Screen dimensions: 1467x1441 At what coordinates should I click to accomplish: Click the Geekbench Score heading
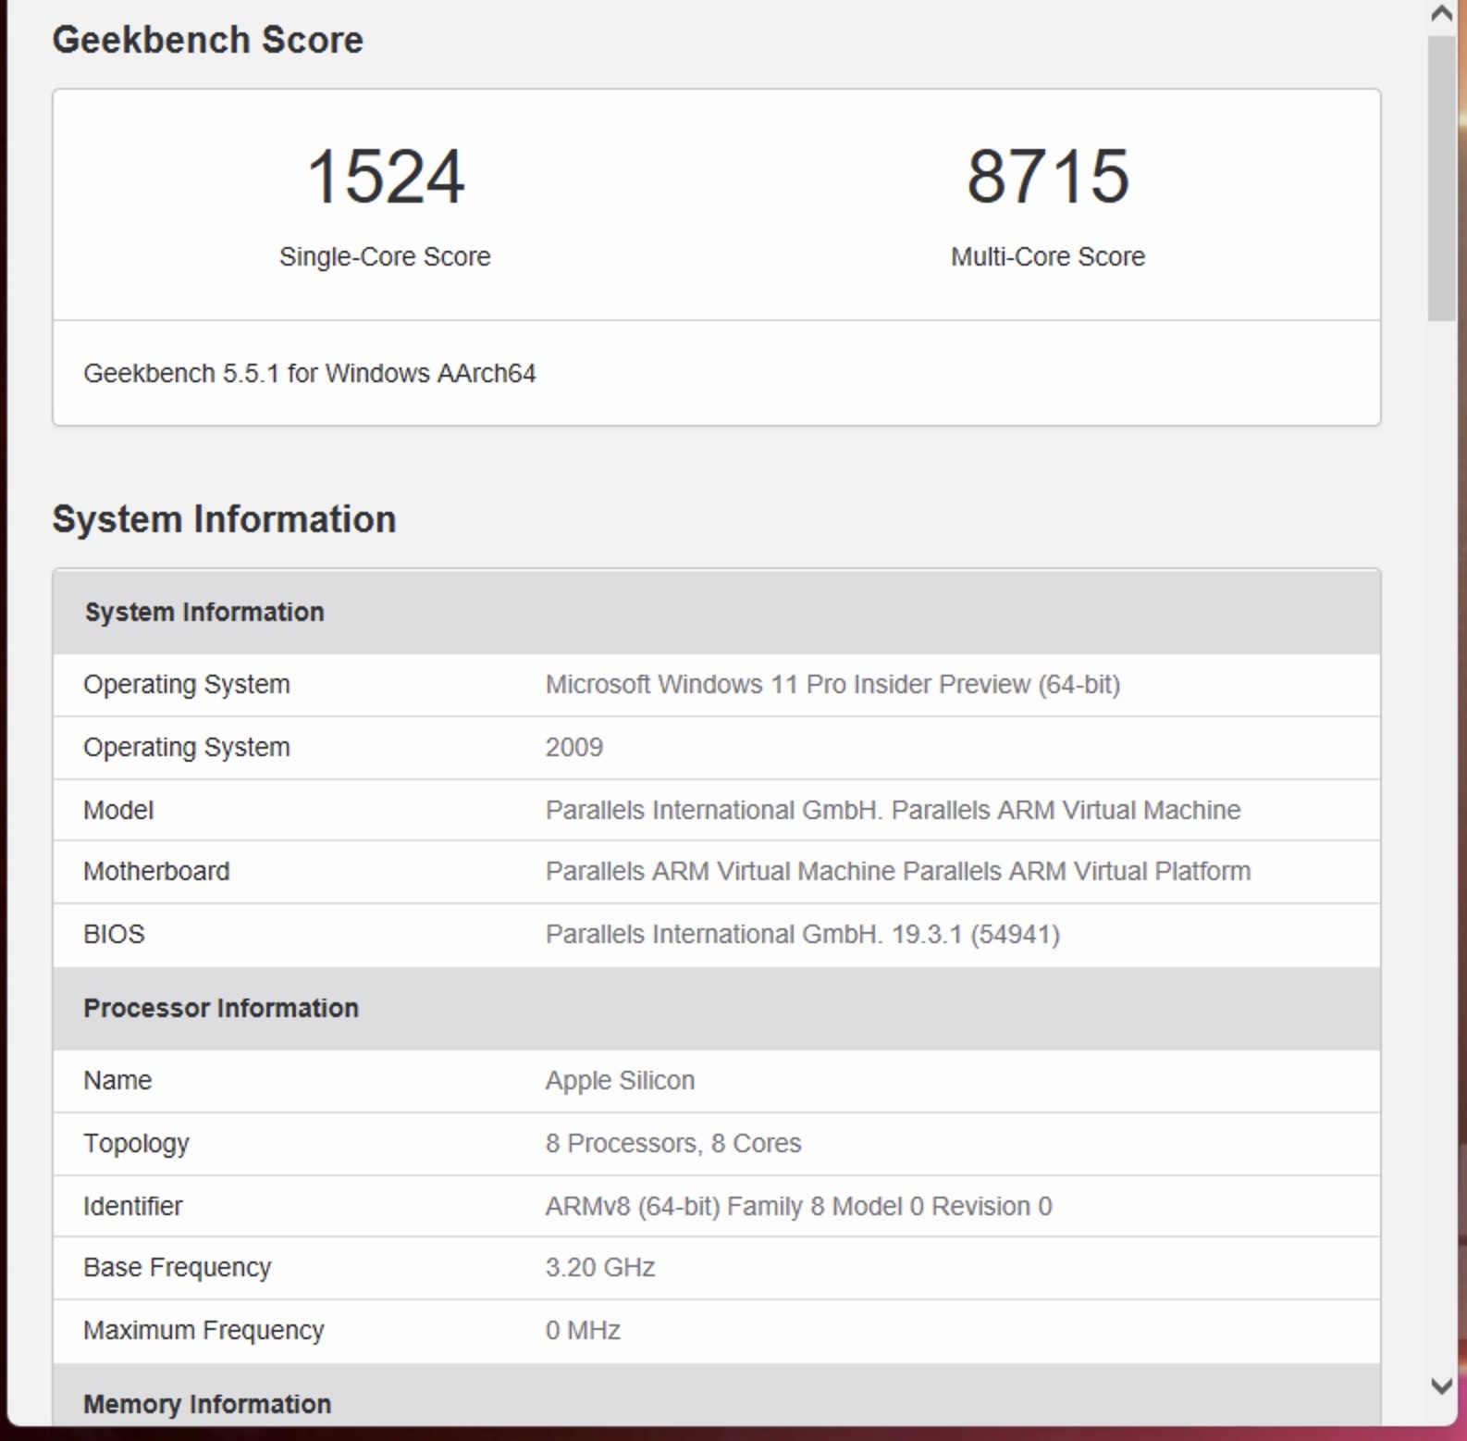(x=207, y=40)
